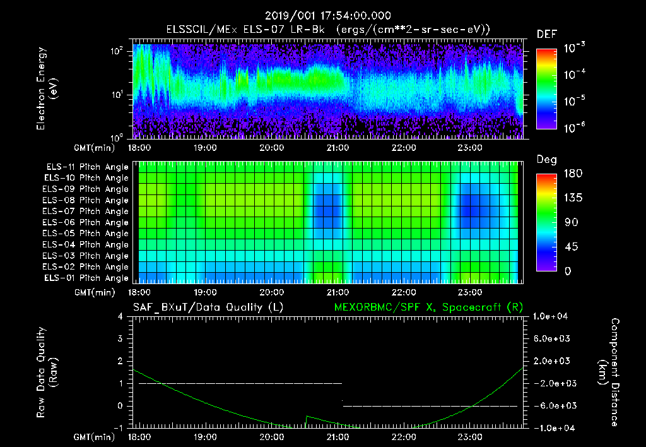Click the green MEXORBMC/SPF X, Spacecraft (R) label

428,307
